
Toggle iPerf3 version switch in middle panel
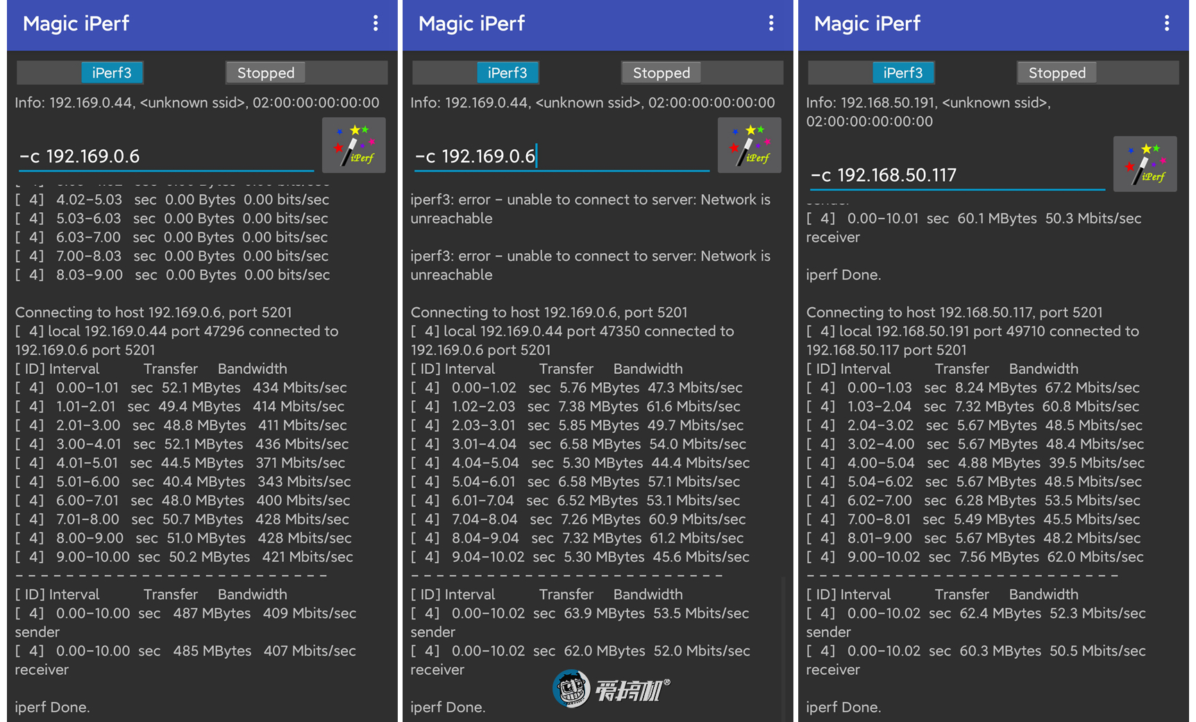click(x=476, y=73)
